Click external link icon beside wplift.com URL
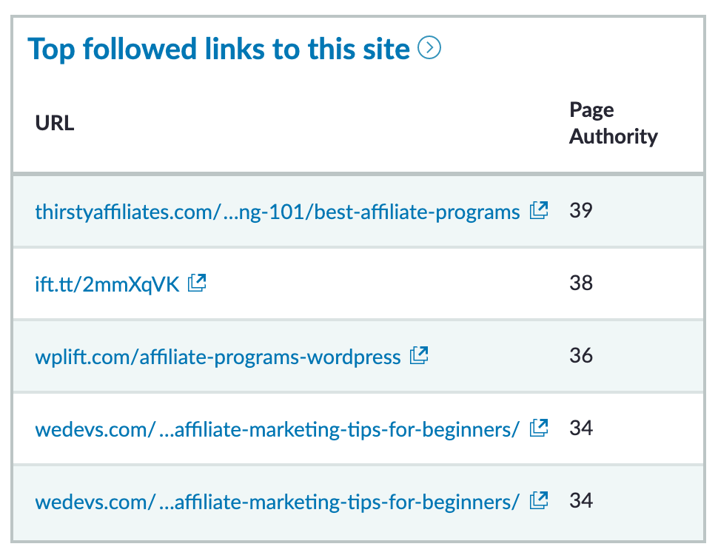This screenshot has width=718, height=558. pos(419,356)
